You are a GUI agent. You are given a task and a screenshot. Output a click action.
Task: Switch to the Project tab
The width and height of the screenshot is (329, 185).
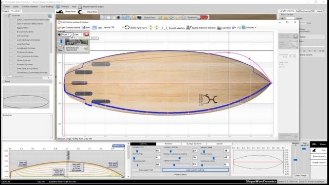click(6, 11)
